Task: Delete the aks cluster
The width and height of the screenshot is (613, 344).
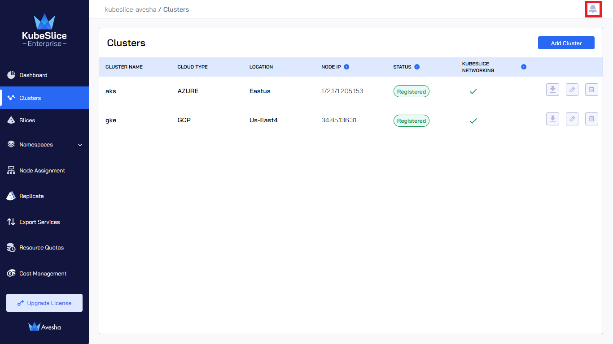Action: (591, 90)
